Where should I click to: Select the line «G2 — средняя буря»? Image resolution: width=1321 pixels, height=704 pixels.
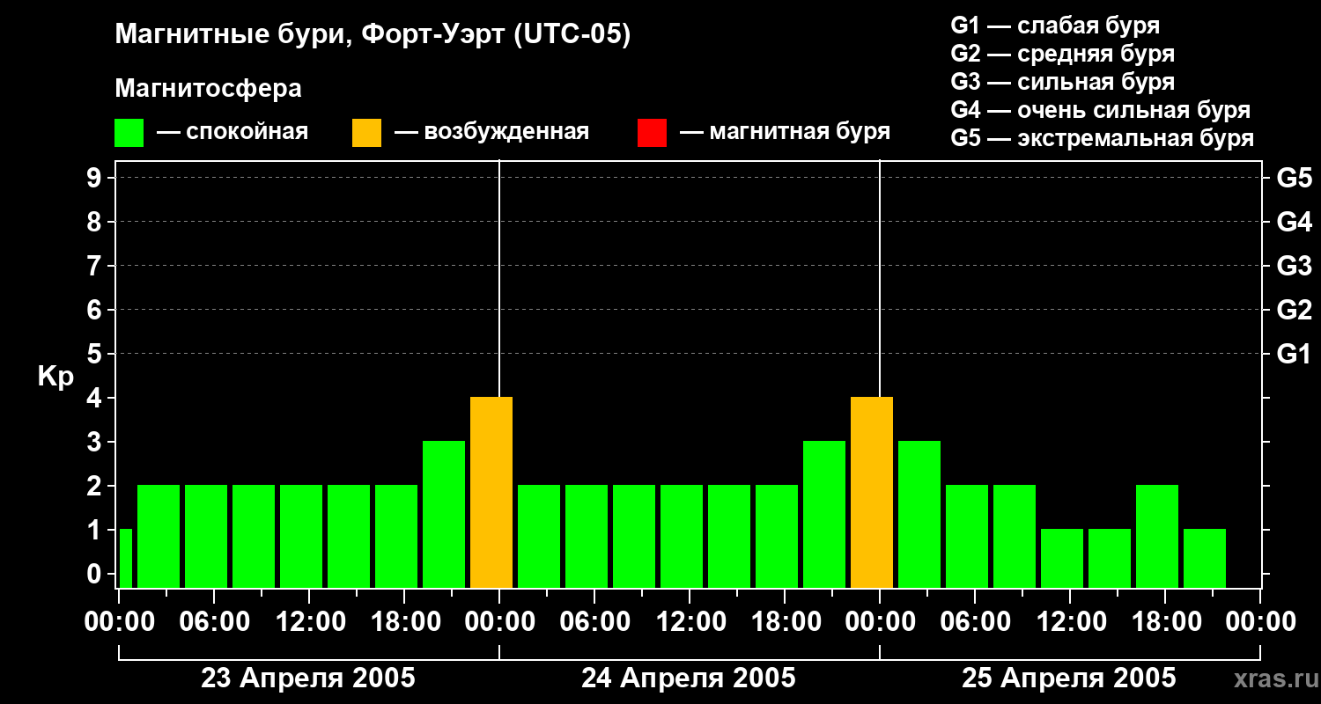pyautogui.click(x=1063, y=54)
